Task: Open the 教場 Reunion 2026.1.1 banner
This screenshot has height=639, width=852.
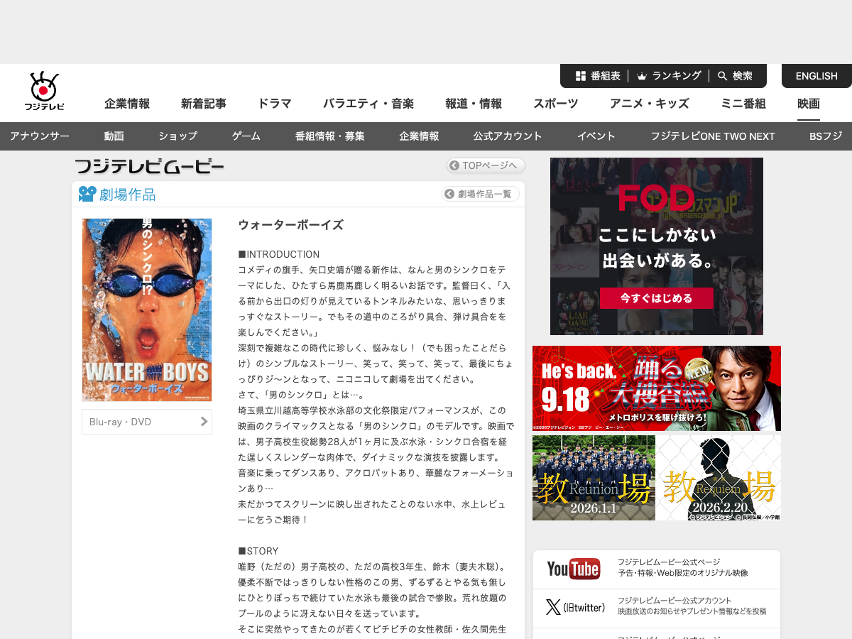Action: (x=594, y=477)
